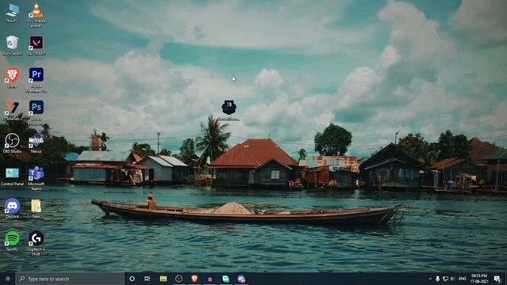Select the K7 TotalSecurity desktop shortcut

pos(12,111)
